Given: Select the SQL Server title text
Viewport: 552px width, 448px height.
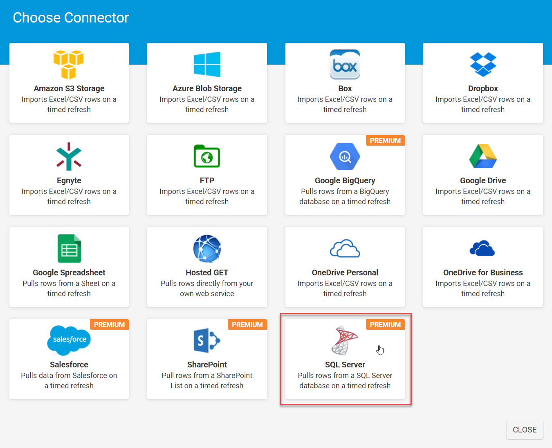Looking at the screenshot, I should point(345,365).
